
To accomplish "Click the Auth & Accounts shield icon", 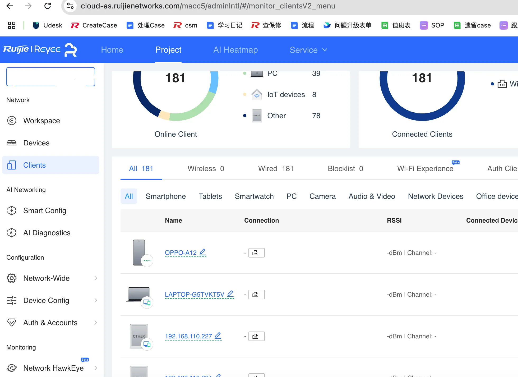I will (12, 323).
